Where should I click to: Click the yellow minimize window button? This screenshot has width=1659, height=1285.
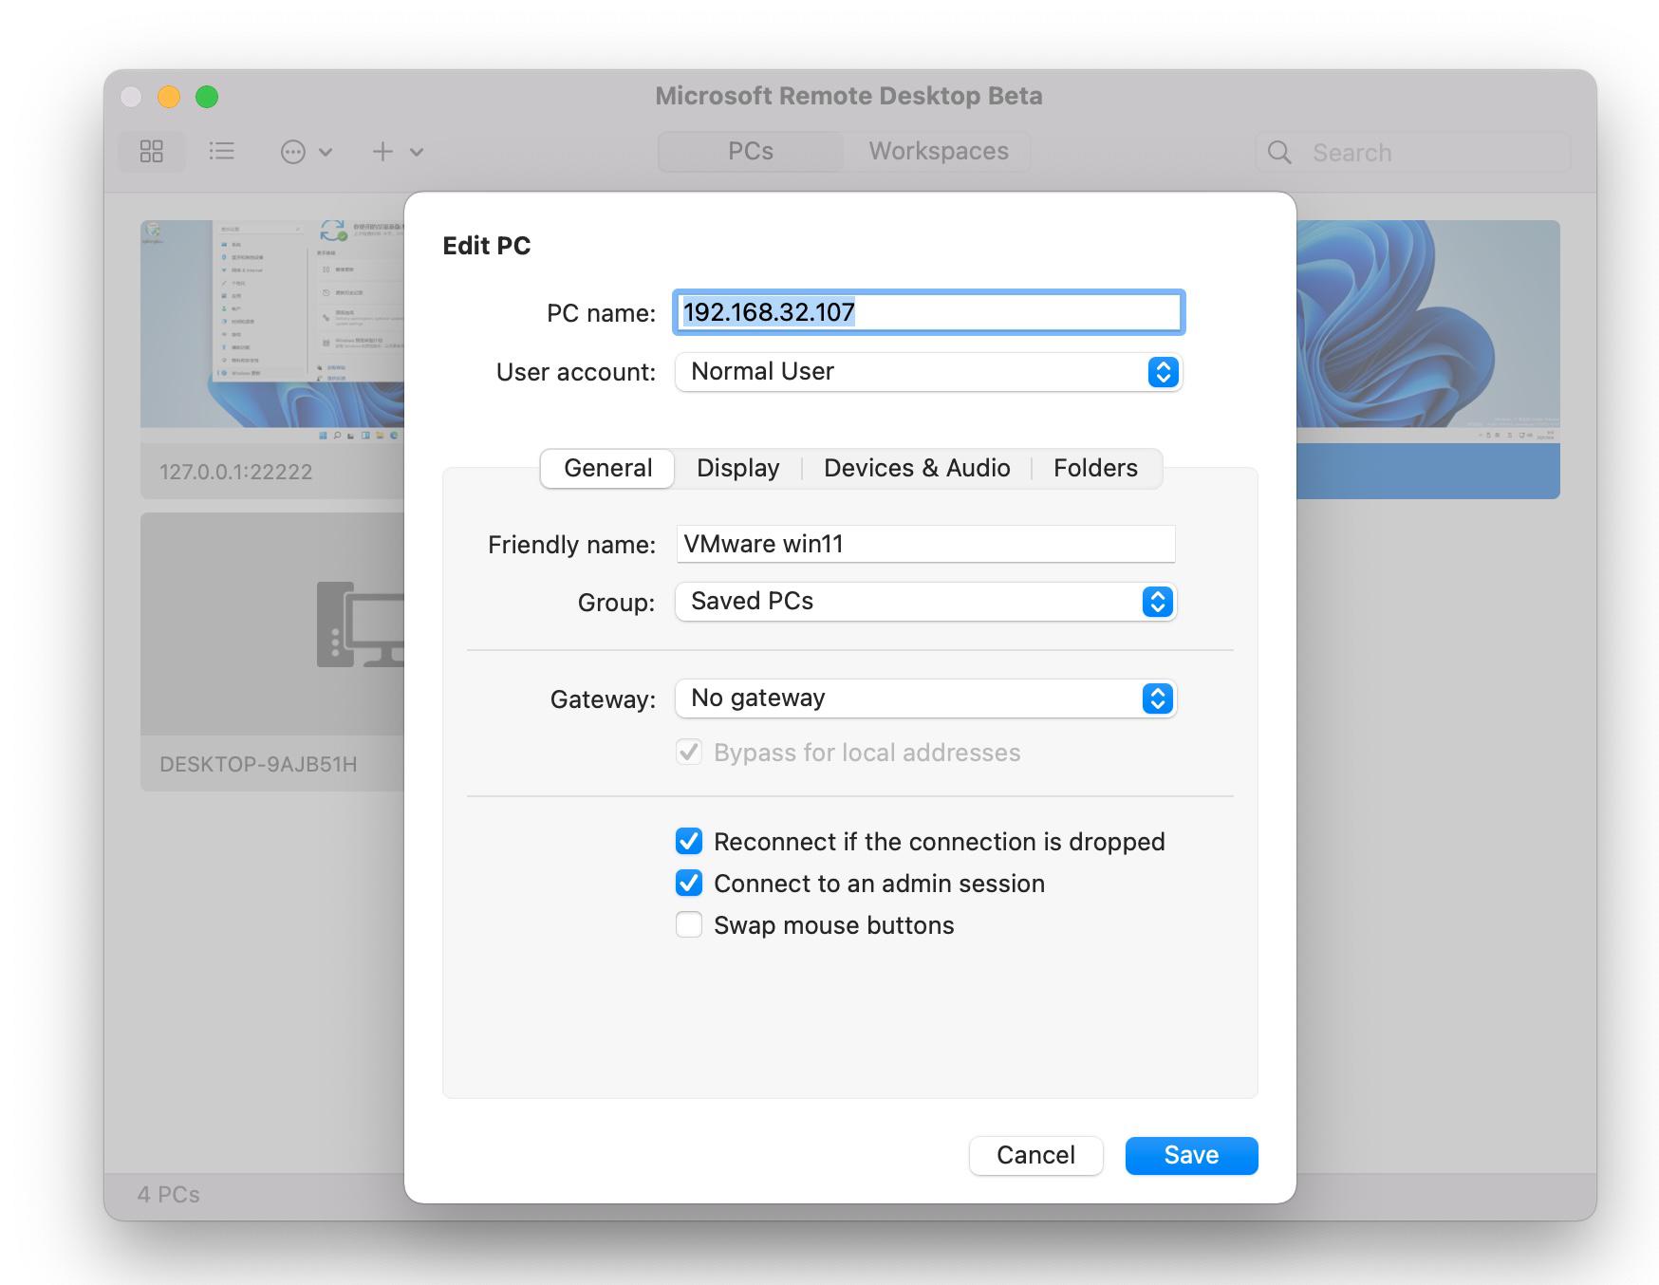(x=169, y=97)
